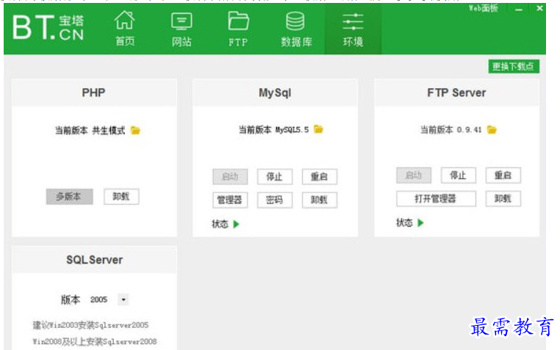Click the PHP panel heading
The image size is (560, 350).
click(93, 92)
